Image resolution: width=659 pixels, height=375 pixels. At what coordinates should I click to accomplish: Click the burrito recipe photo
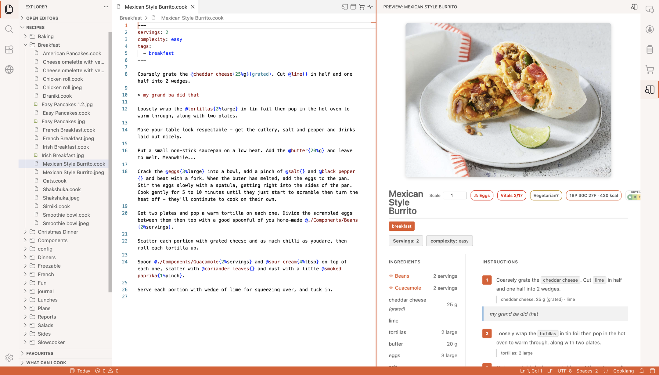click(508, 100)
